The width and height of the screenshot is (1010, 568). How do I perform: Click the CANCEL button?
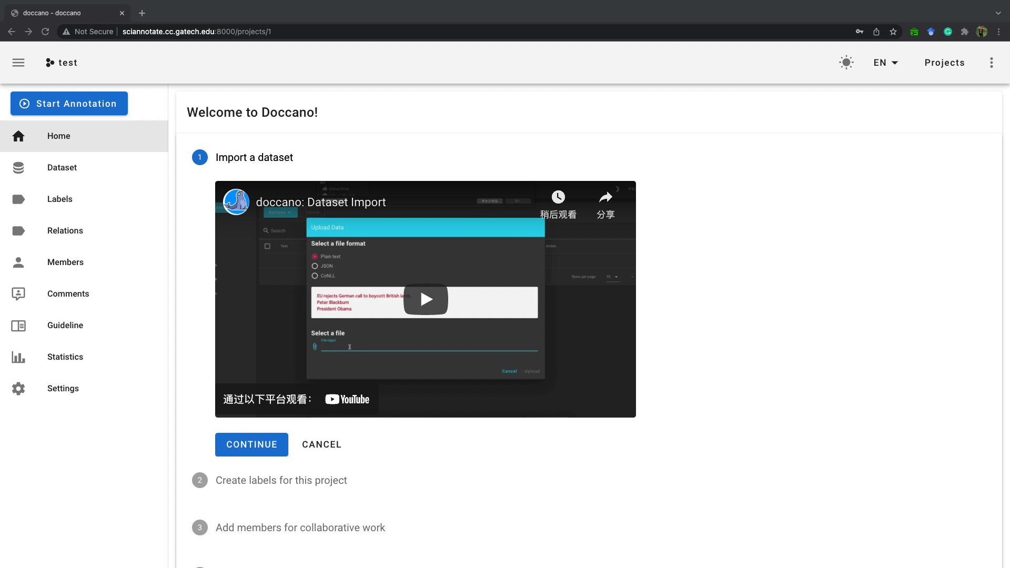tap(322, 444)
